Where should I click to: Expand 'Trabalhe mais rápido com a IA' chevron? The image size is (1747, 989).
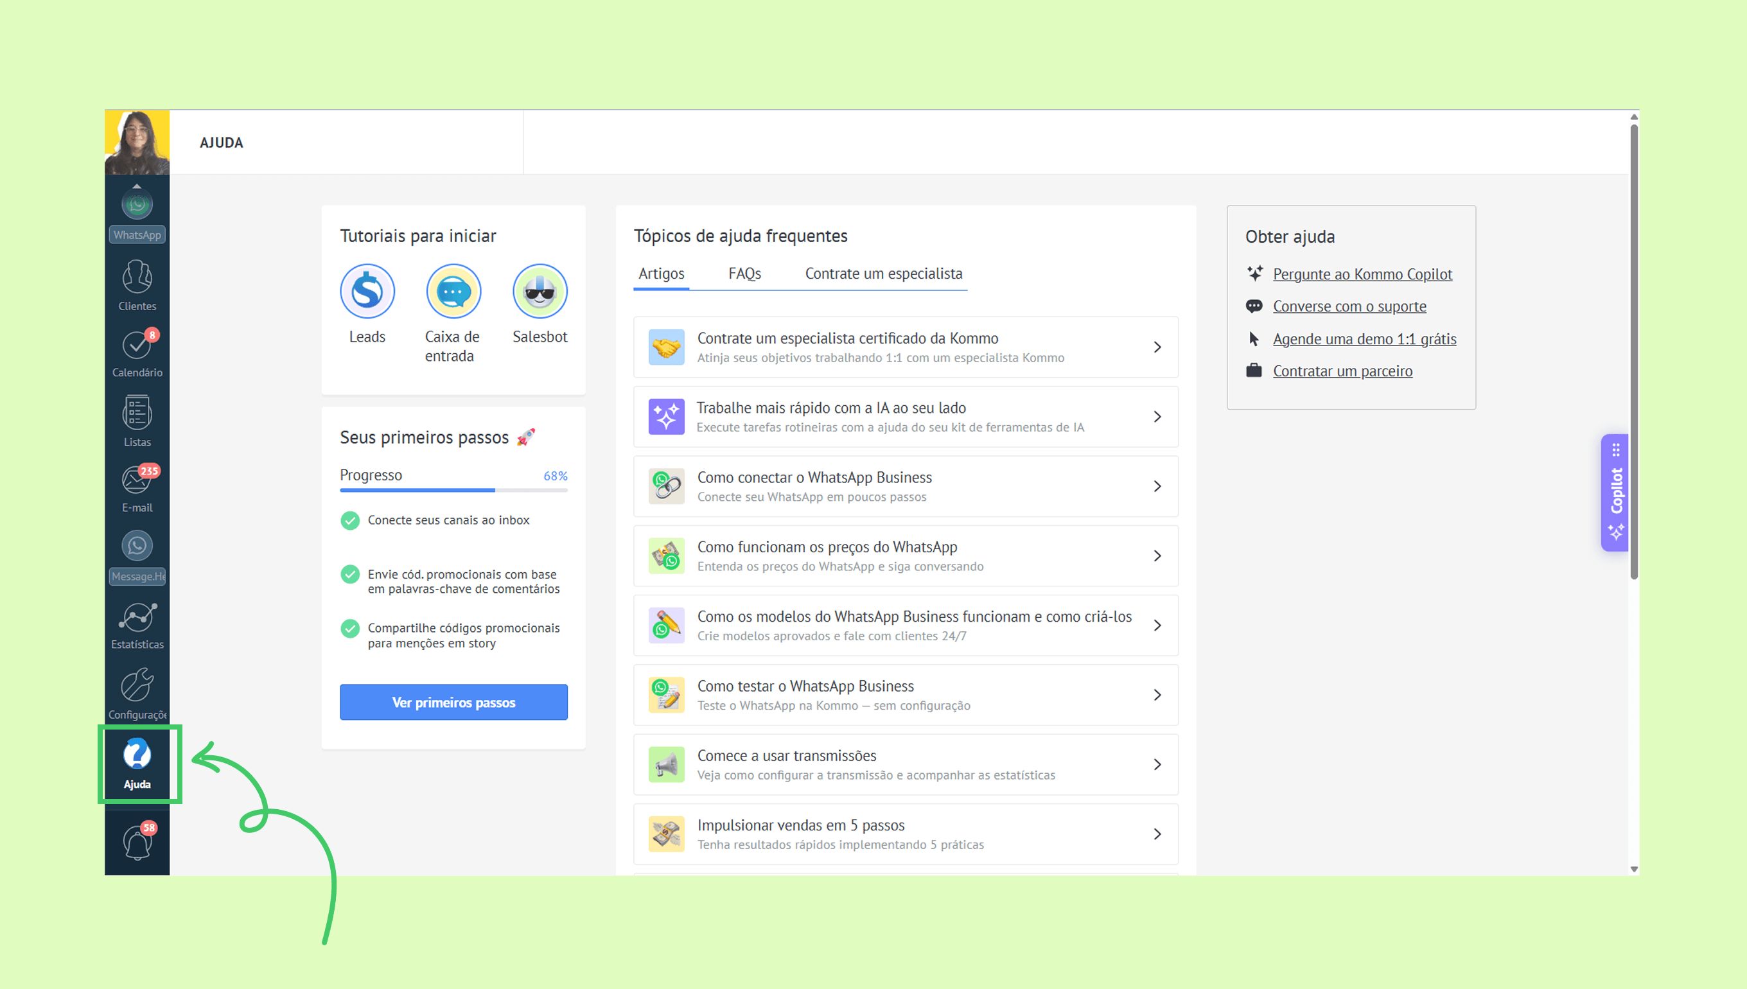(1157, 416)
